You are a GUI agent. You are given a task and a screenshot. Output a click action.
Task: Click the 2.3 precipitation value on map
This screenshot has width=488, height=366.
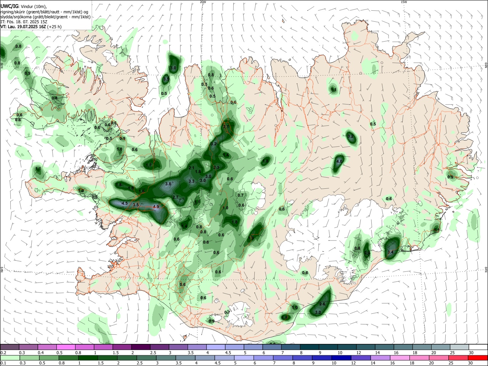pyautogui.click(x=216, y=167)
